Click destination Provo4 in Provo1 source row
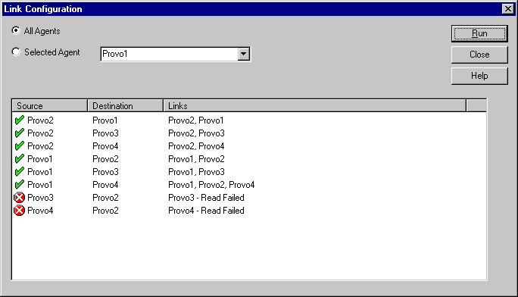Image resolution: width=518 pixels, height=297 pixels. (x=105, y=185)
